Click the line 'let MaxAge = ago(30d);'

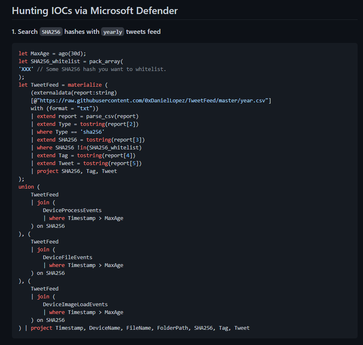click(52, 54)
